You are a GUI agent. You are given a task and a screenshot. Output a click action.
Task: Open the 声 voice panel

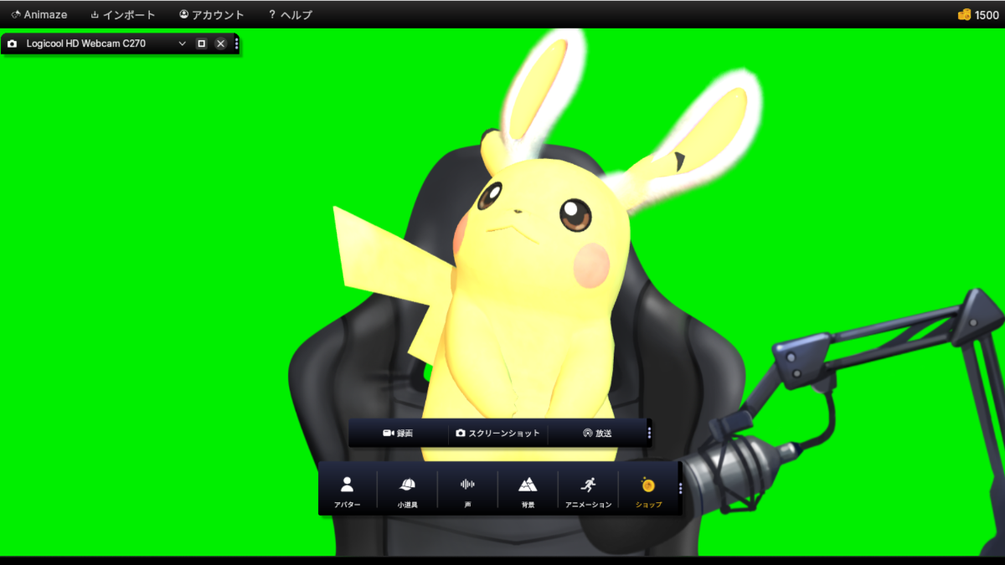(x=467, y=491)
